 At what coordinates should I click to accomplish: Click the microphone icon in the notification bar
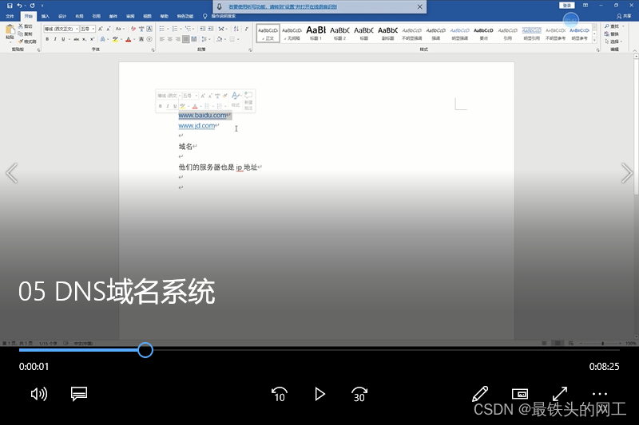pyautogui.click(x=219, y=6)
